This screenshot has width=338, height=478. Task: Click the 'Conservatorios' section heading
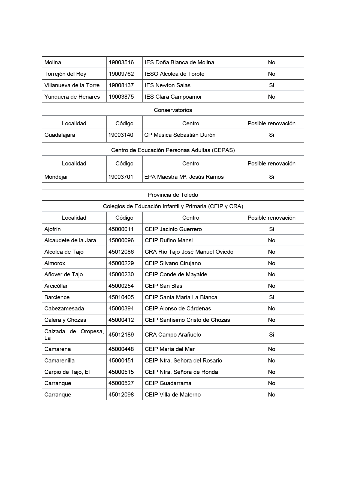click(x=173, y=110)
